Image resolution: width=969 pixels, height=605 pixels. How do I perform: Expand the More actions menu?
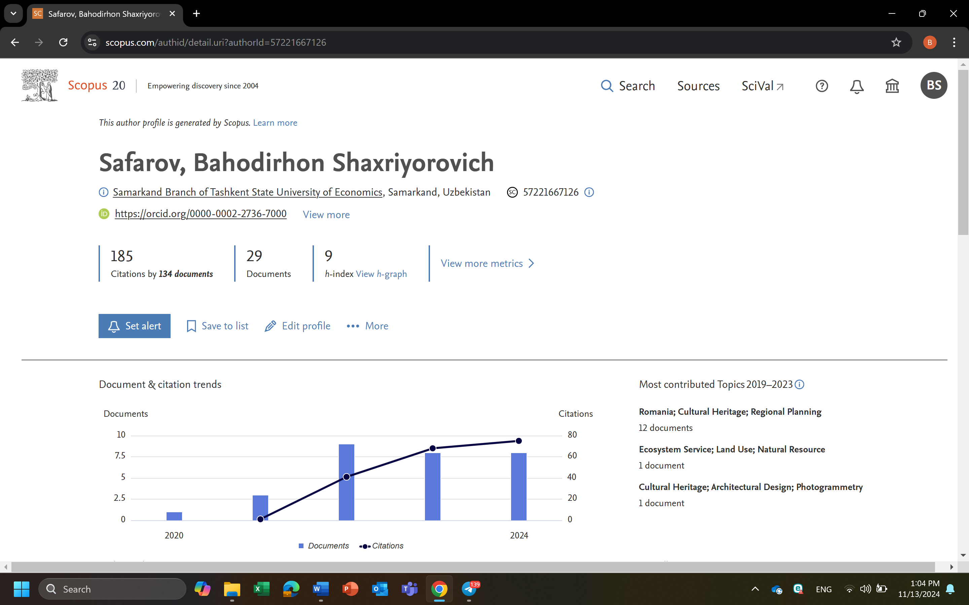pyautogui.click(x=367, y=326)
